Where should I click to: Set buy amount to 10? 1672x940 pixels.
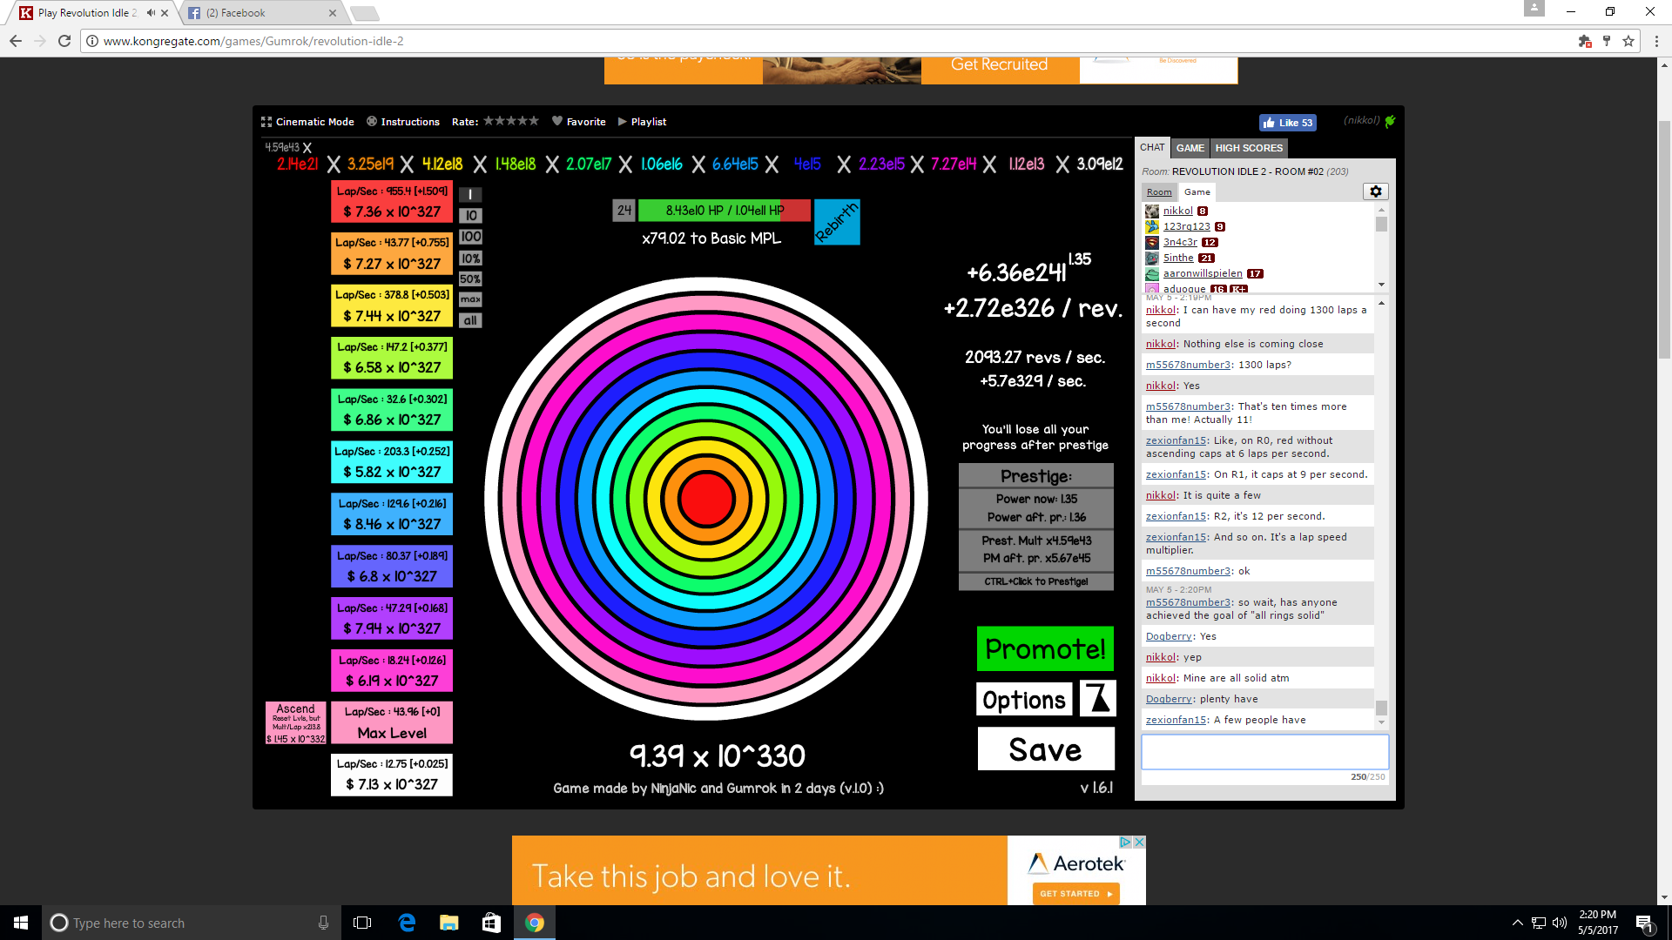coord(470,216)
